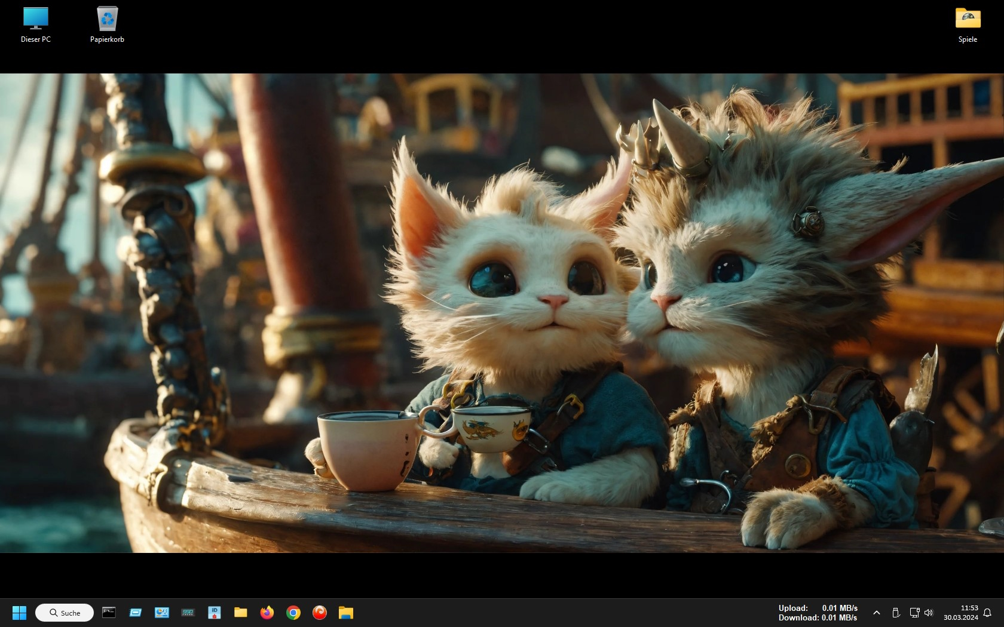Open the disk management taskbar icon with pie chart
Screen dimensions: 1004x627
pyautogui.click(x=162, y=612)
